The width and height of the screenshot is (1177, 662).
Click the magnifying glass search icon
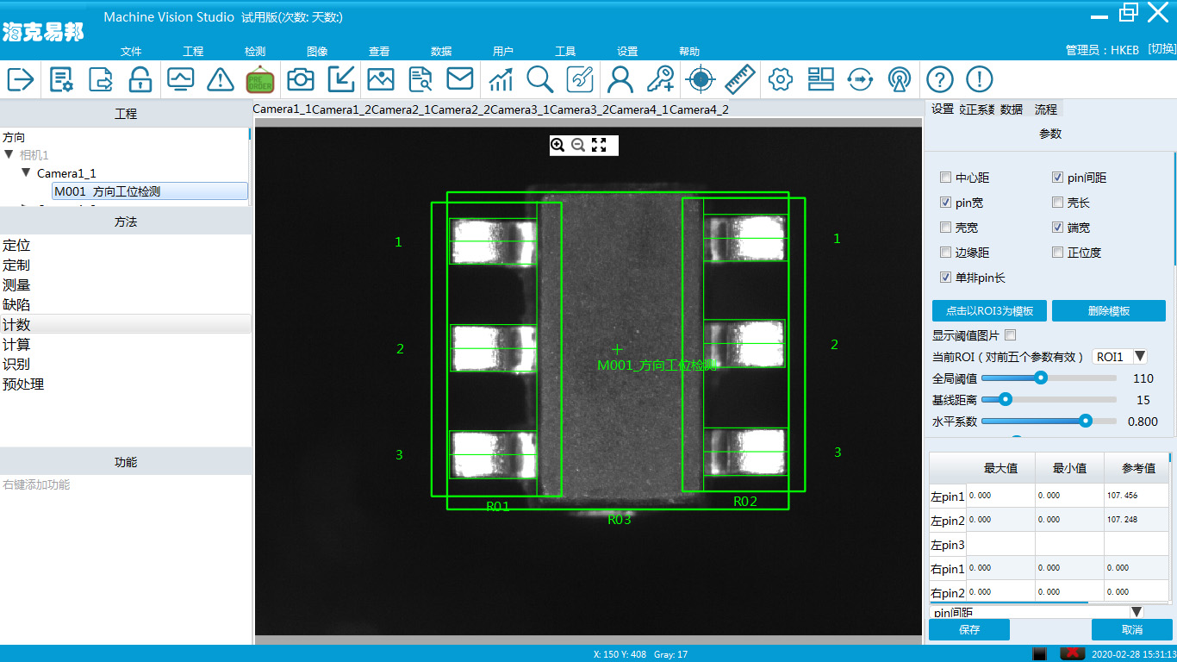coord(540,79)
